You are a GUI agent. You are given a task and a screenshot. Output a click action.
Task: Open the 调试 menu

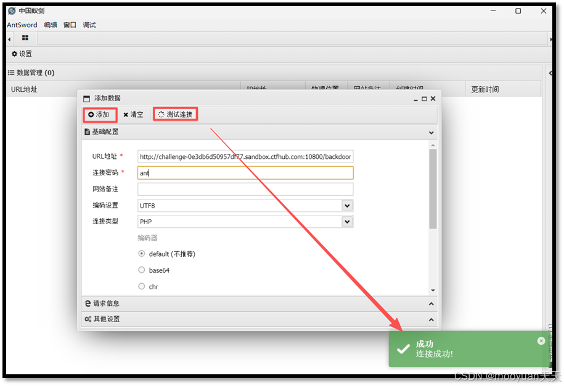click(x=89, y=25)
